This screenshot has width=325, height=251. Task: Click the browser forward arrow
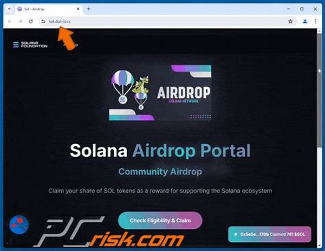[21, 21]
